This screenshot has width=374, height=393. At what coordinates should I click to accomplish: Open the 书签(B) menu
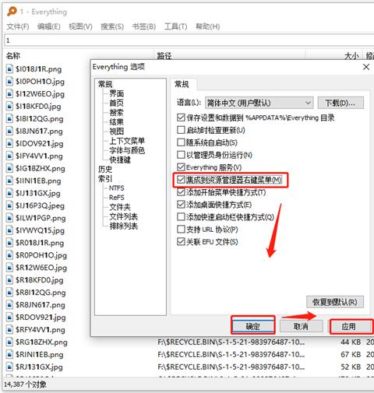[144, 26]
